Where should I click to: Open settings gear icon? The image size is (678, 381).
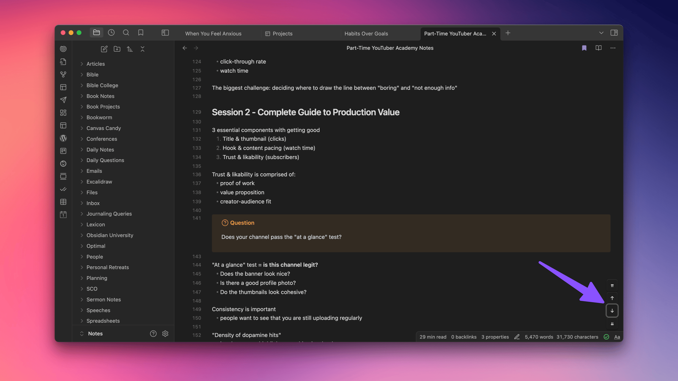click(165, 334)
